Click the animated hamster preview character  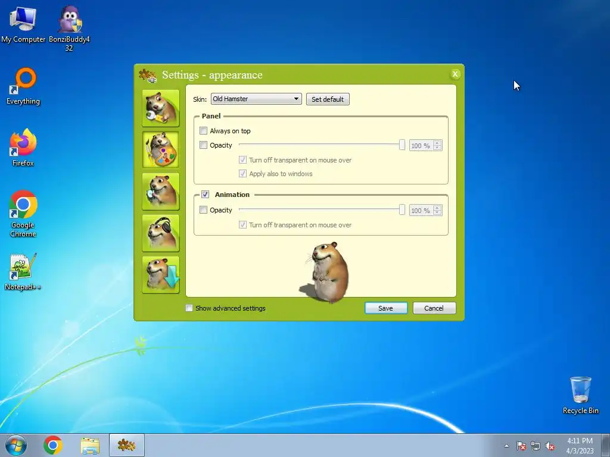tap(326, 273)
